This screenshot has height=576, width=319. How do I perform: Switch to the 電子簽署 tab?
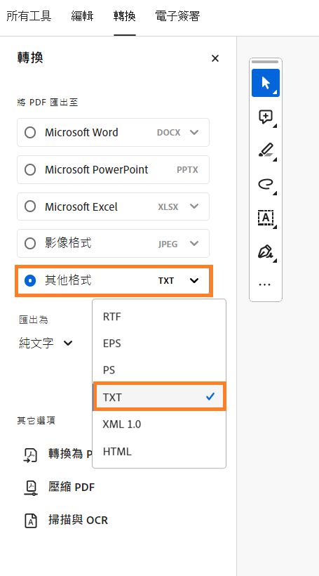point(177,16)
